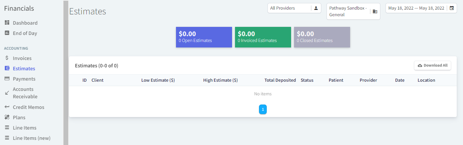Open Line Items (new) menu item
This screenshot has height=145, width=463.
pos(31,138)
